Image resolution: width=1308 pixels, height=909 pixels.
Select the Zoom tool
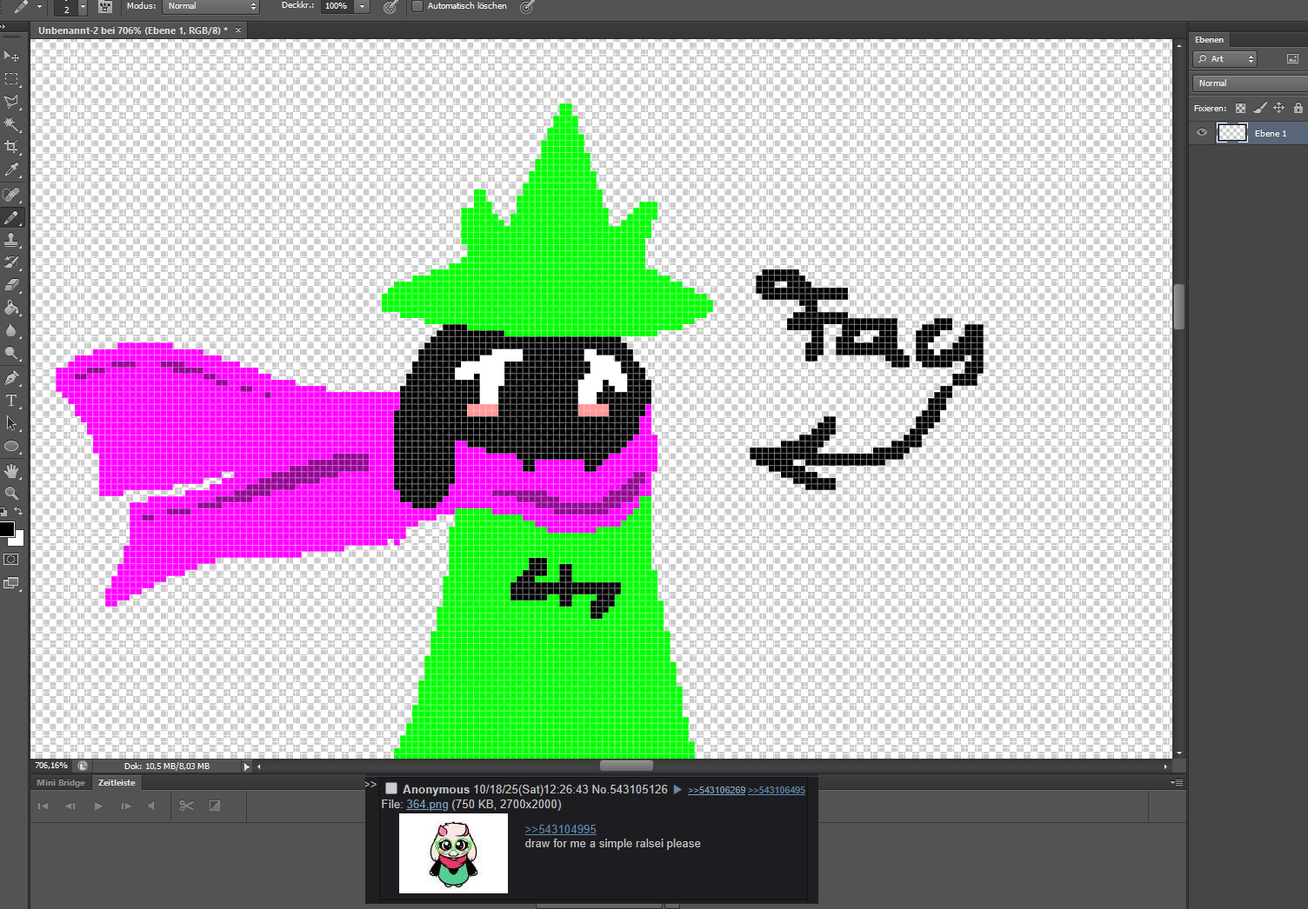(x=11, y=494)
